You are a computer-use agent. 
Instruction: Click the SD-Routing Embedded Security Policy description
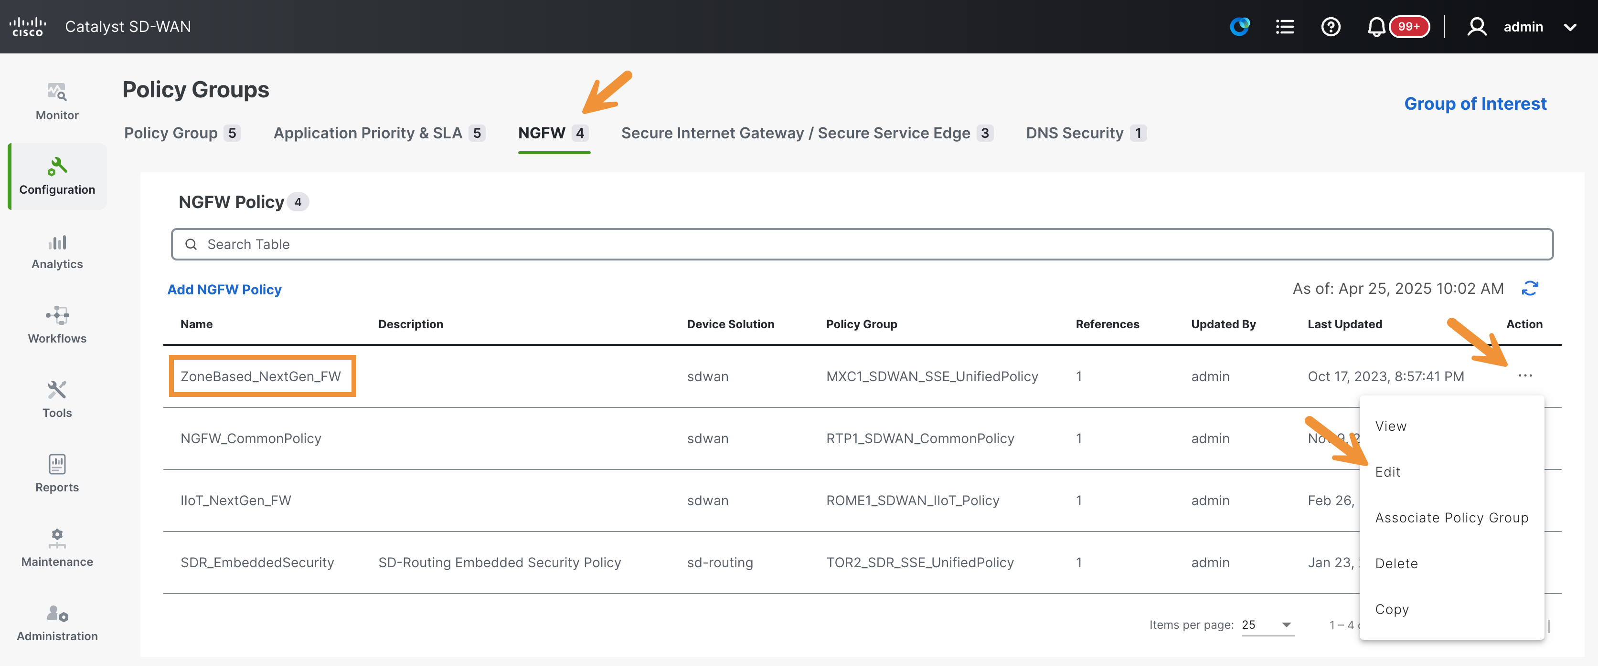coord(500,562)
